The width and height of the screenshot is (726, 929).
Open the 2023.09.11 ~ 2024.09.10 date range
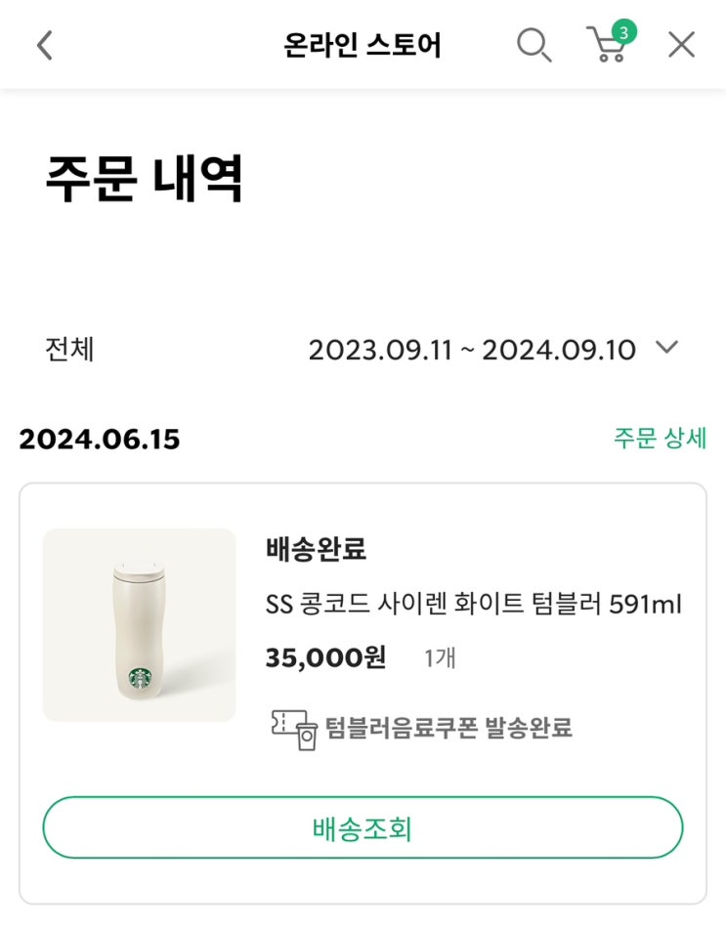(472, 349)
